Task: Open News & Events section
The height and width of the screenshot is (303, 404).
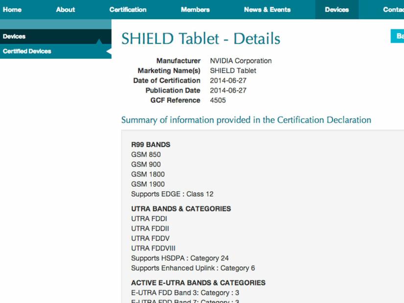Action: click(267, 9)
